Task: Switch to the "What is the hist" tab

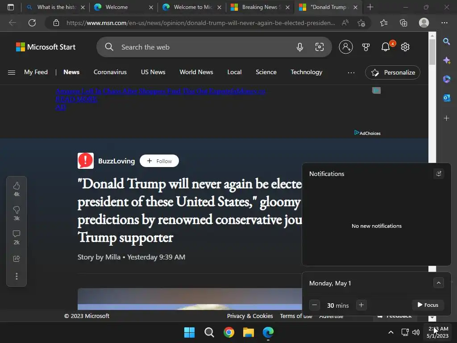Action: pyautogui.click(x=55, y=7)
